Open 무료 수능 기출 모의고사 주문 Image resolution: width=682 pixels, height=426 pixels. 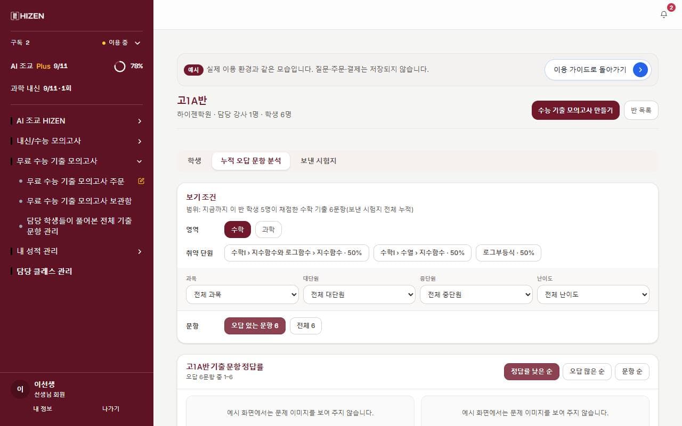76,182
